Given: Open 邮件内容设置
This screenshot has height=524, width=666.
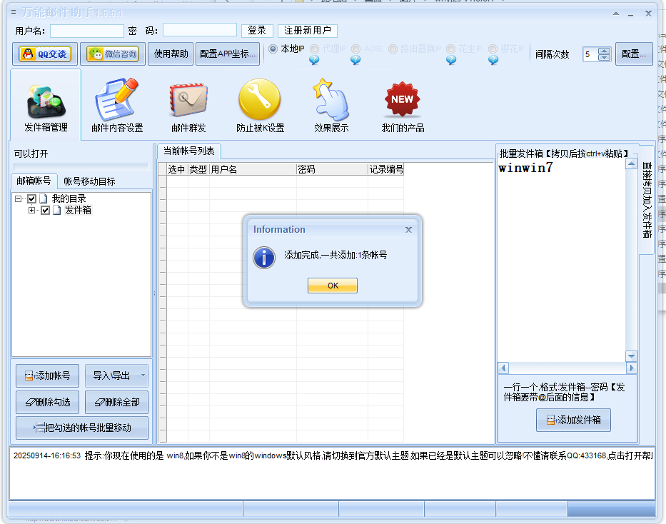Looking at the screenshot, I should 116,105.
